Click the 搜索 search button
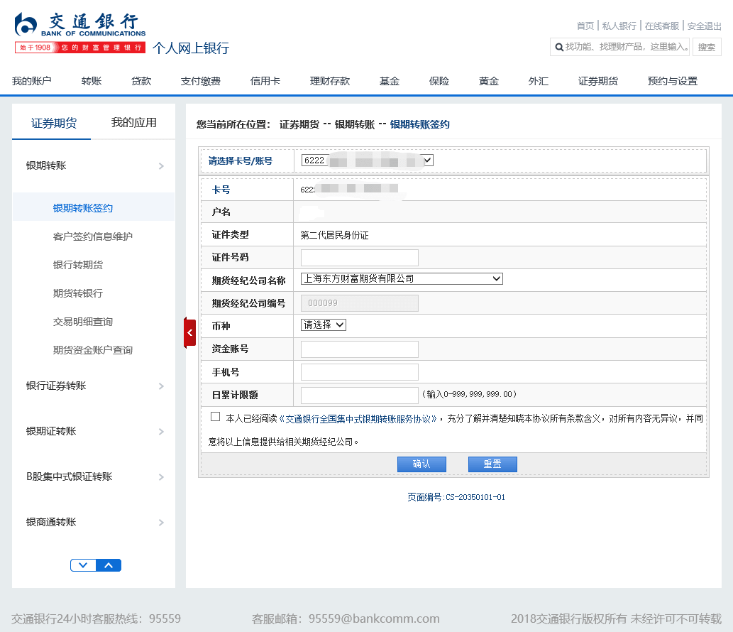Image resolution: width=733 pixels, height=632 pixels. [707, 48]
